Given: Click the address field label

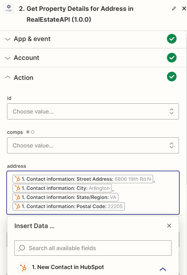Looking at the screenshot, I should (16, 166).
